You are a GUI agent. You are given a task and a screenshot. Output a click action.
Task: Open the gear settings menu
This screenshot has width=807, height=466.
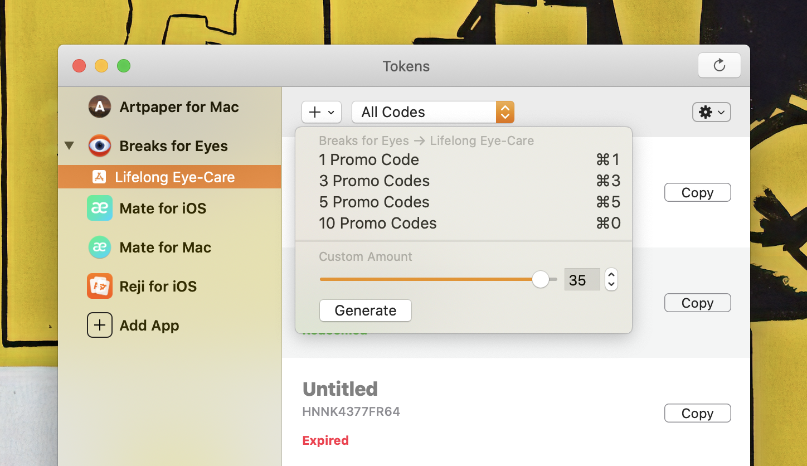click(x=711, y=112)
